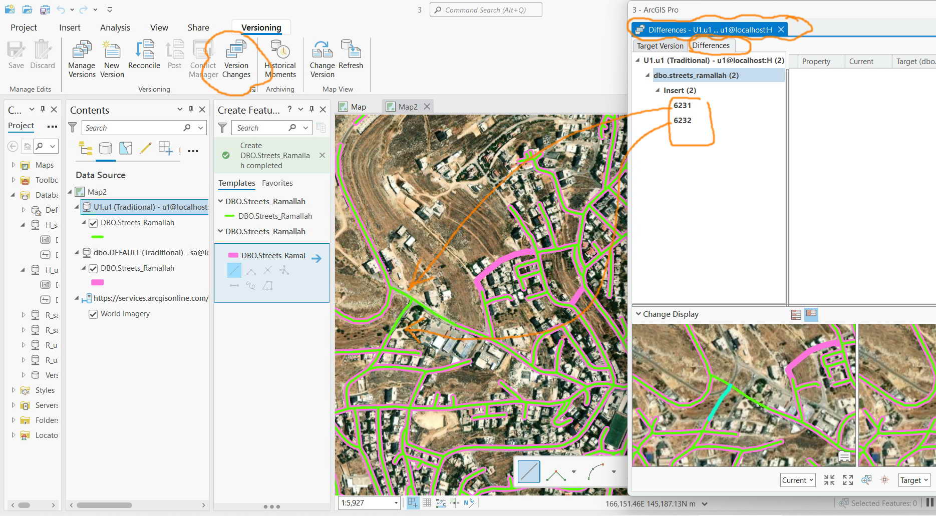936x516 pixels.
Task: Open the Current version dropdown
Action: pos(798,480)
